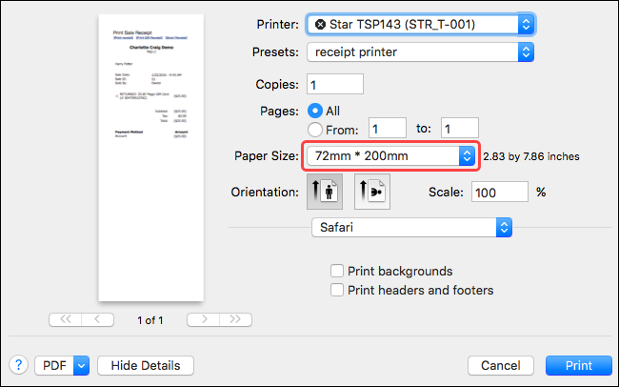Select the All pages radio button

(x=315, y=111)
